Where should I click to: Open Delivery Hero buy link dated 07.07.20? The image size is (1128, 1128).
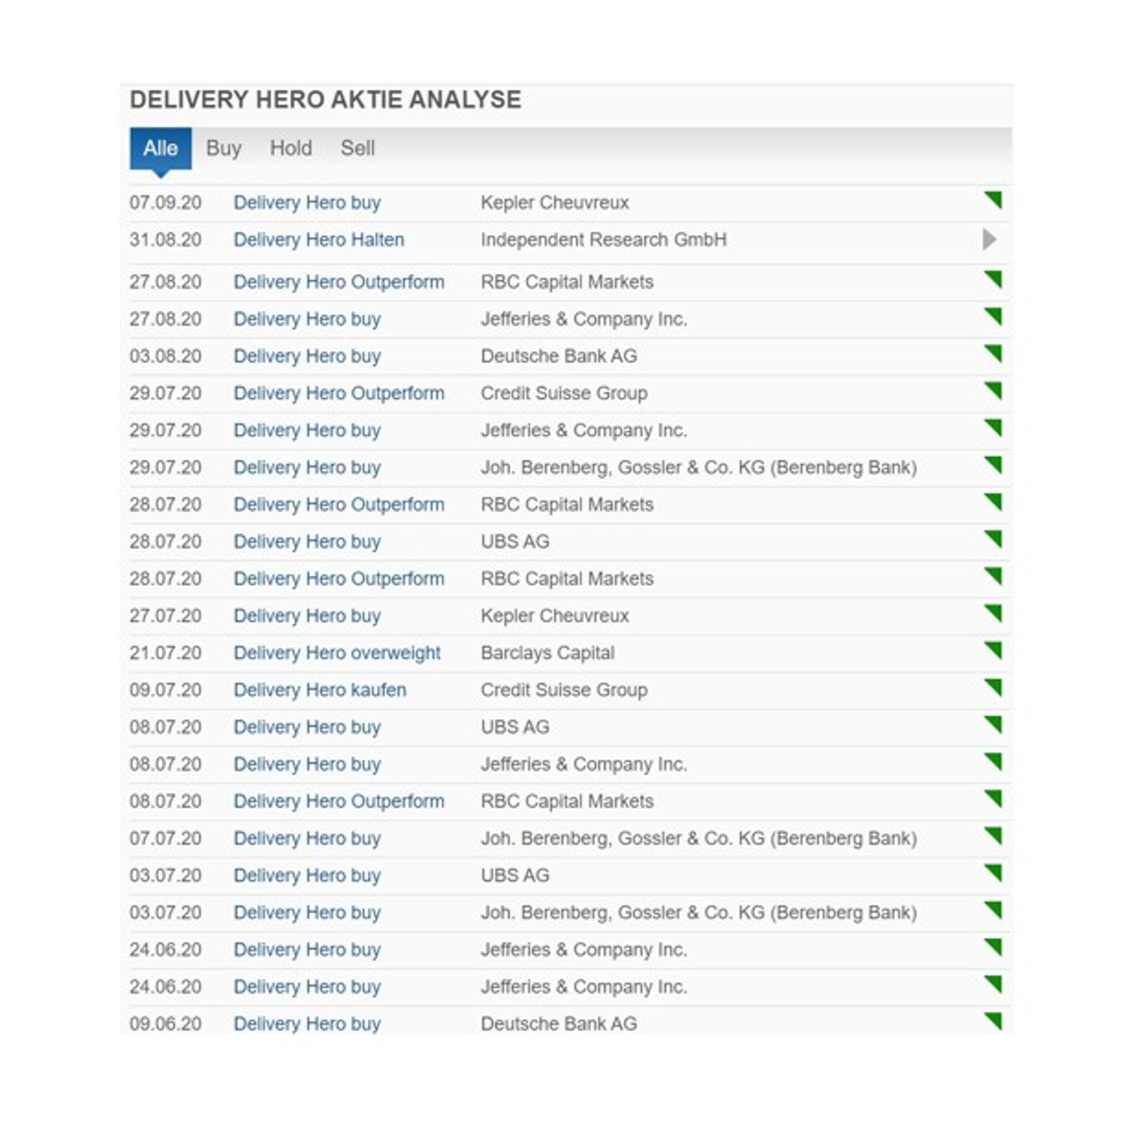307,838
